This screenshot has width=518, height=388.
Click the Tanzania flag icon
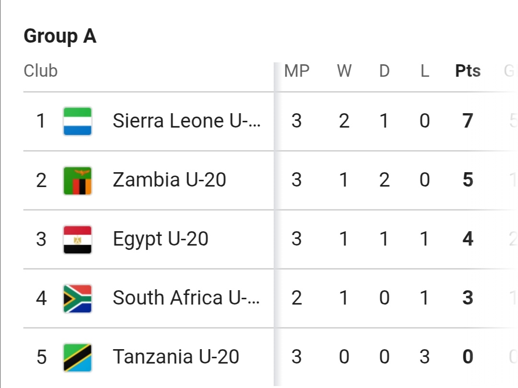(x=78, y=357)
